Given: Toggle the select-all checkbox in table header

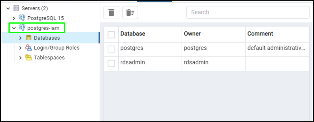Looking at the screenshot, I should 111,34.
